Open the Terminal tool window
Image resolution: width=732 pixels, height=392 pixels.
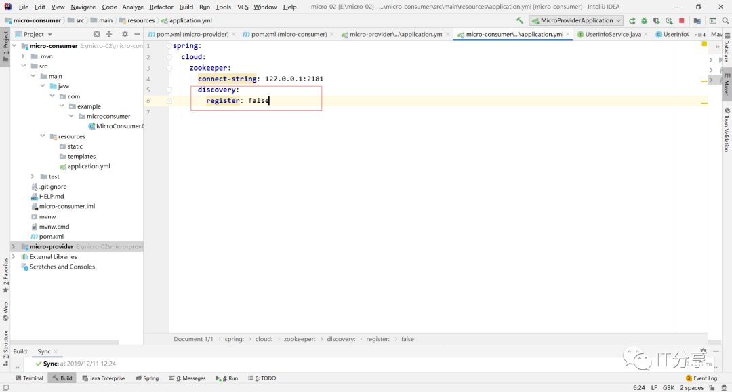(29, 378)
